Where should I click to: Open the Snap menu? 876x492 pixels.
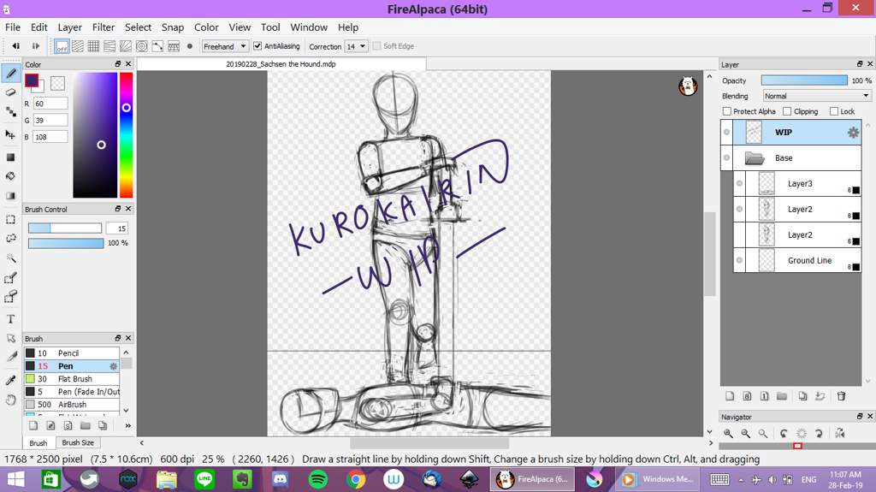click(x=173, y=27)
